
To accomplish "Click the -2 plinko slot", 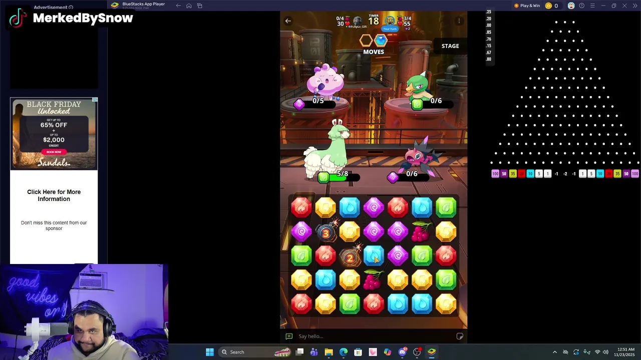I will tap(565, 173).
